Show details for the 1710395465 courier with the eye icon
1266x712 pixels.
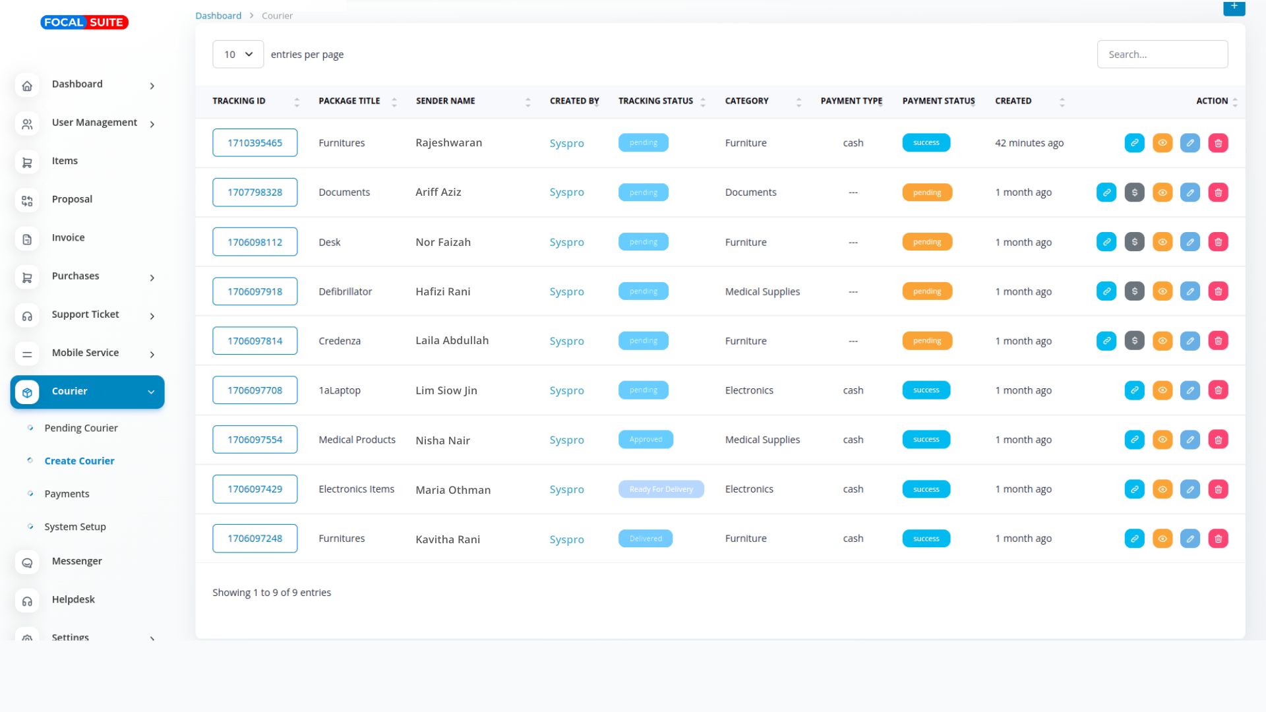1162,143
